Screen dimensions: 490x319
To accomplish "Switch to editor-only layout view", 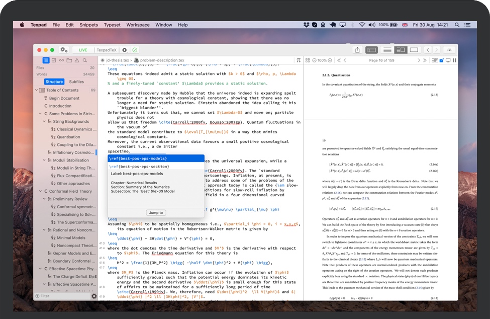I will point(387,50).
